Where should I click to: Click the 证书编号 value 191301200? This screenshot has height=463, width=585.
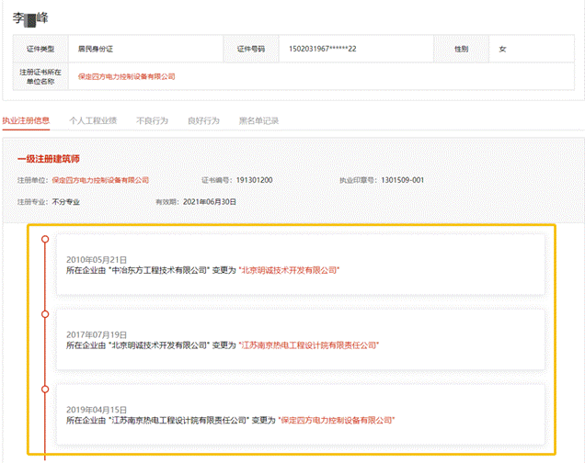pos(253,180)
